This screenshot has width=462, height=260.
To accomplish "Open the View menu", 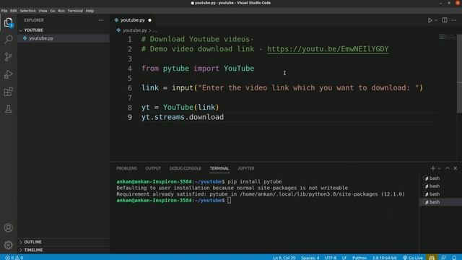I will pyautogui.click(x=43, y=11).
